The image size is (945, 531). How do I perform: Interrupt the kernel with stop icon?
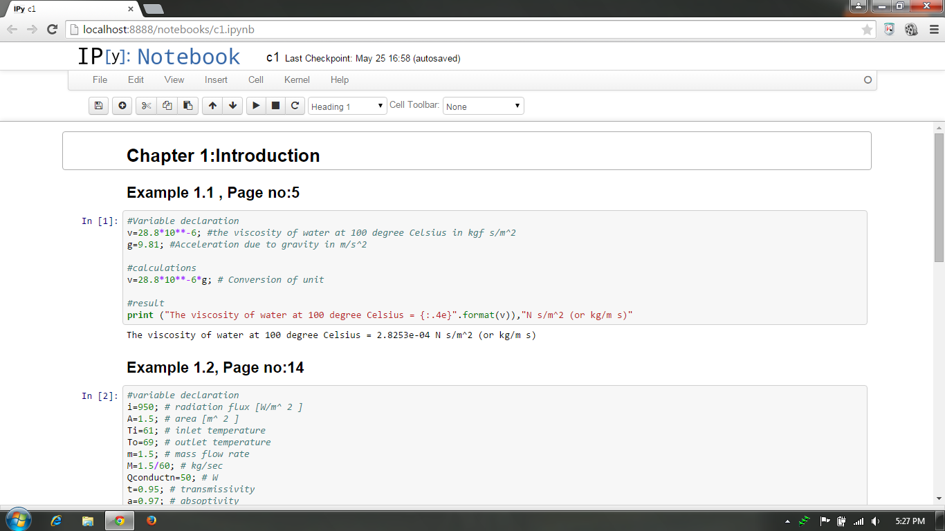point(275,106)
